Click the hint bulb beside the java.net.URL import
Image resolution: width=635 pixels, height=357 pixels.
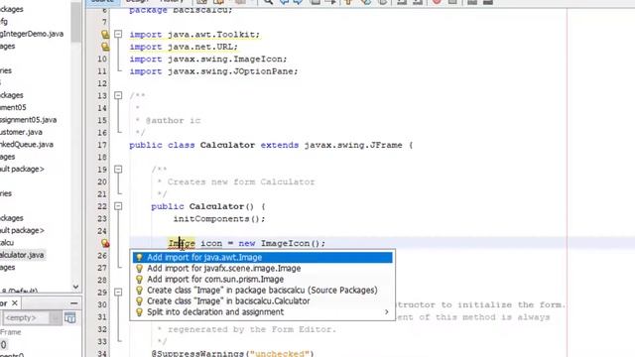point(105,47)
